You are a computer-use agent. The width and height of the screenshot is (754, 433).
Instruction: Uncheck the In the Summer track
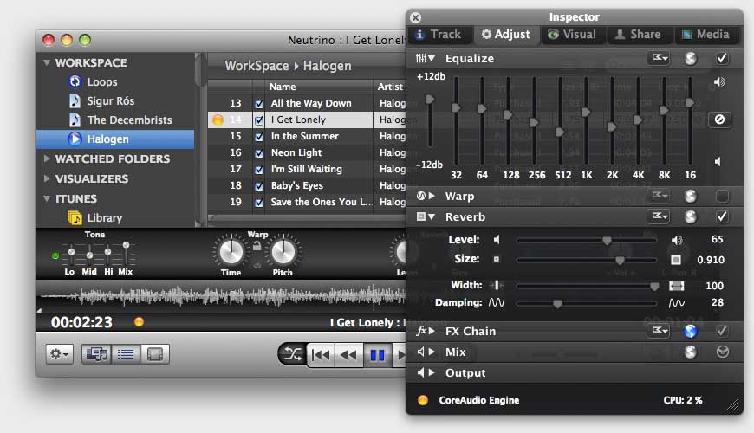(x=259, y=137)
